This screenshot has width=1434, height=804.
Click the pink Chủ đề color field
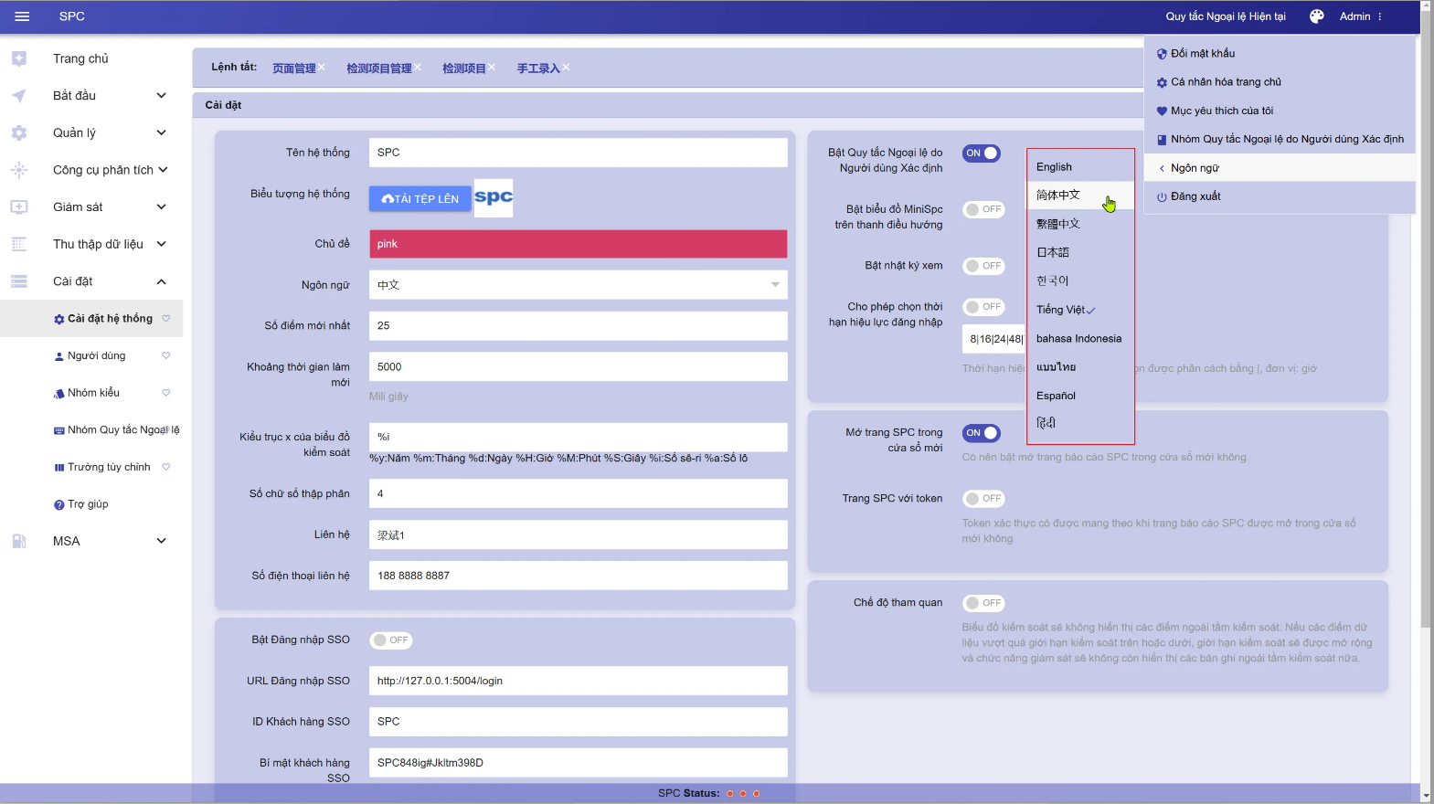578,244
